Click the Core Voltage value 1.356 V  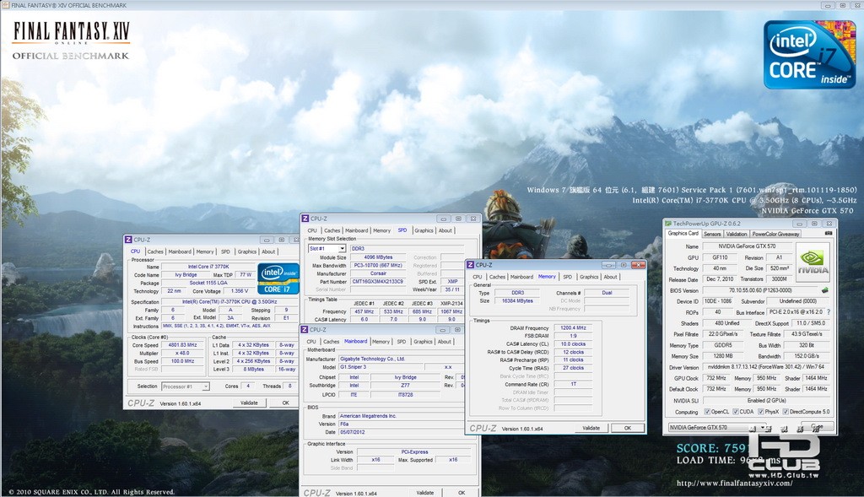point(239,290)
